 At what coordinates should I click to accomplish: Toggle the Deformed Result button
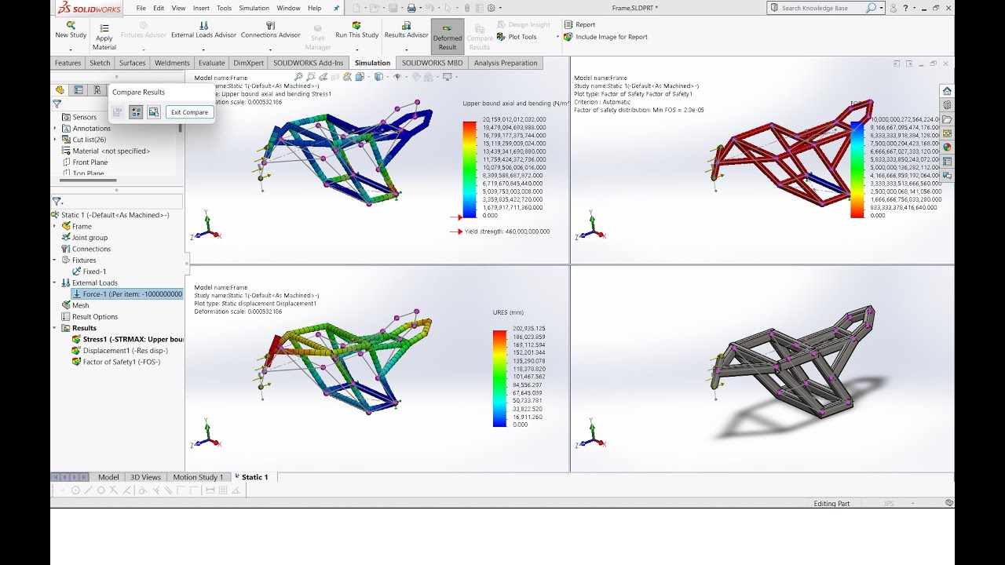pos(448,37)
